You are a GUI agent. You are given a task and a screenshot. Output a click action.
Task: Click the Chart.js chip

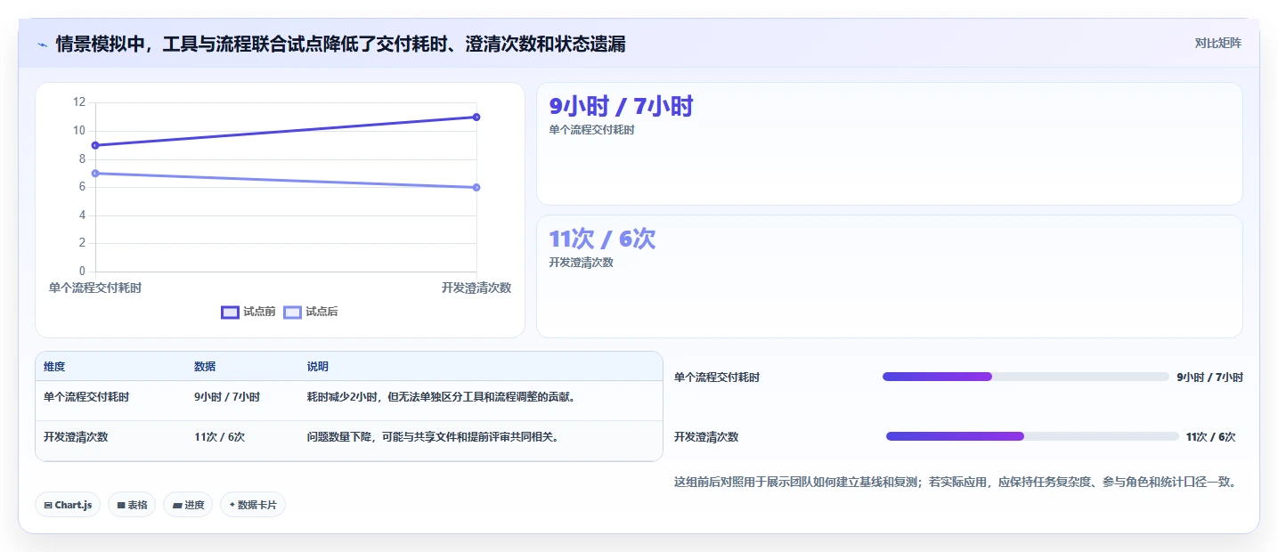[69, 505]
